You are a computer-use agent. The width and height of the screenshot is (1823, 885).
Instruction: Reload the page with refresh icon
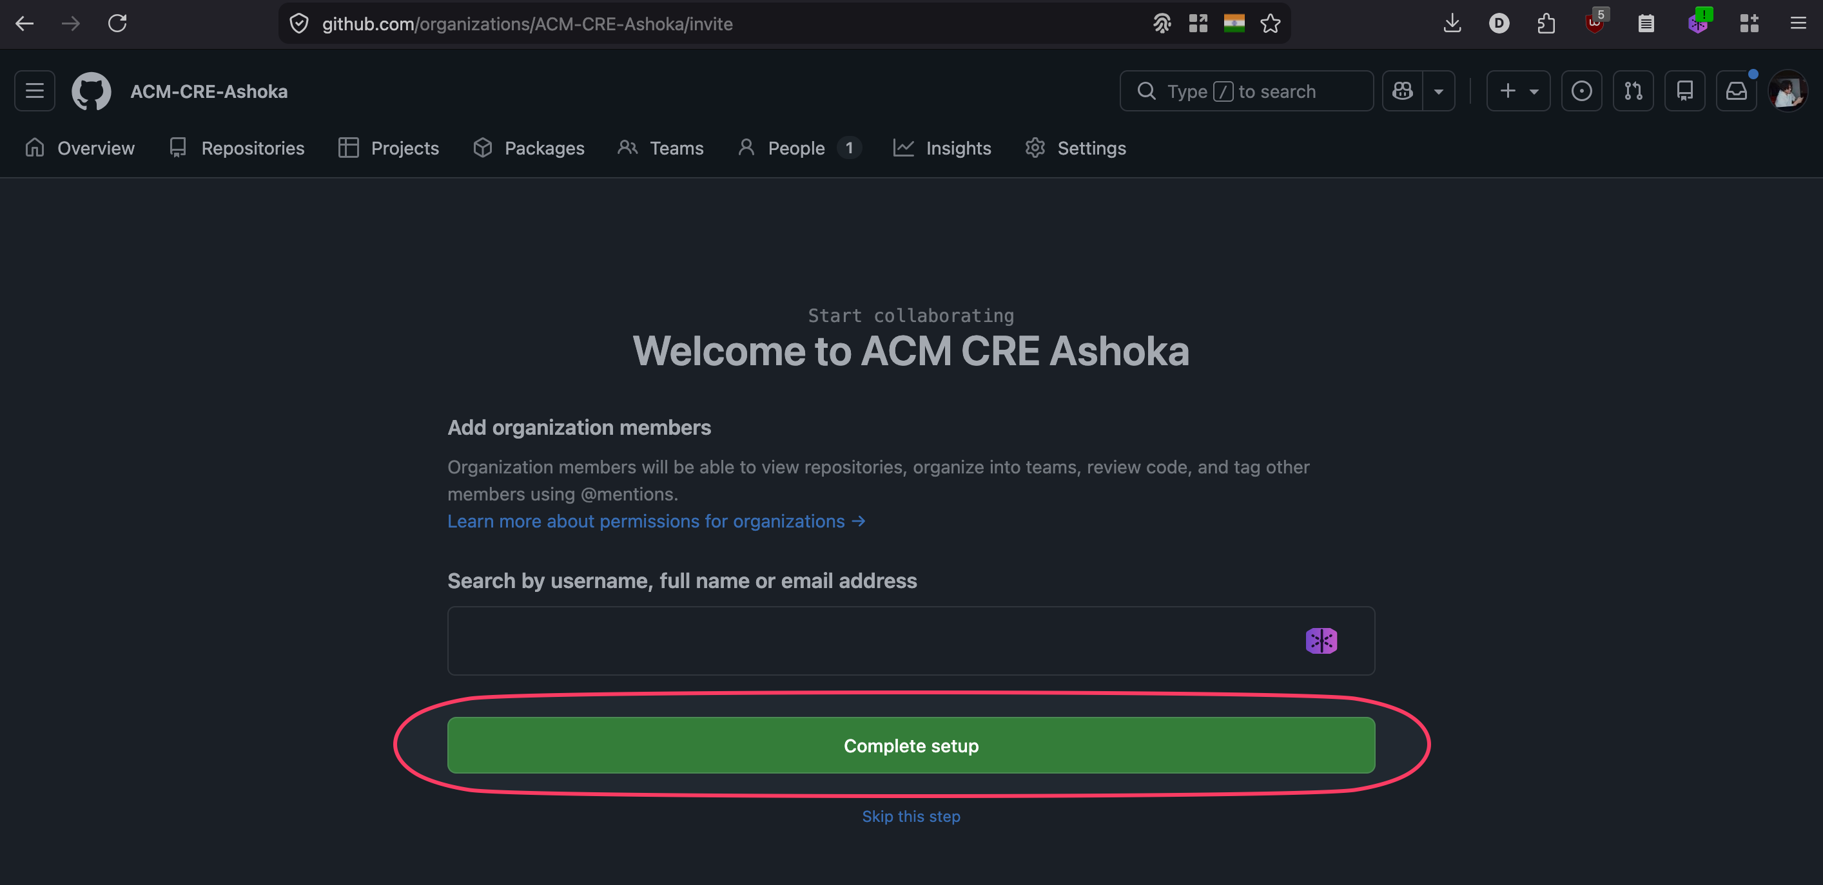click(117, 23)
